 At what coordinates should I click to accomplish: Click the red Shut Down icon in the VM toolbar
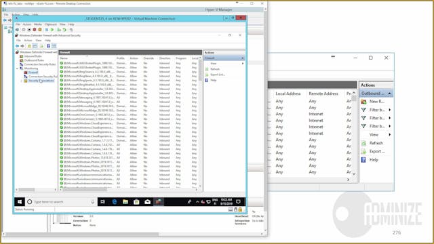35,30
